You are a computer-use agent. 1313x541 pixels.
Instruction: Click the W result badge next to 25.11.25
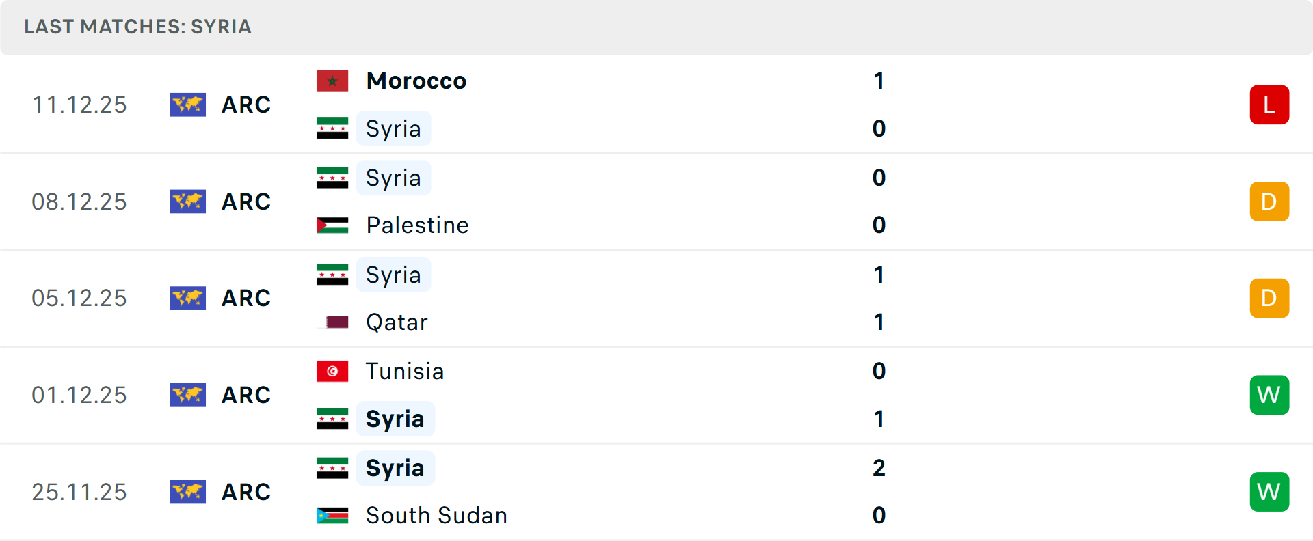(x=1269, y=492)
